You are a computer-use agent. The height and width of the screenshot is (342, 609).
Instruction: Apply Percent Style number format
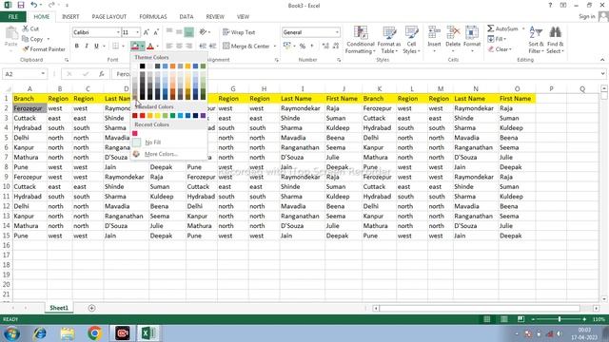click(x=303, y=47)
